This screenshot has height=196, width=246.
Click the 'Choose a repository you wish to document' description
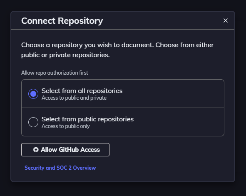(117, 50)
